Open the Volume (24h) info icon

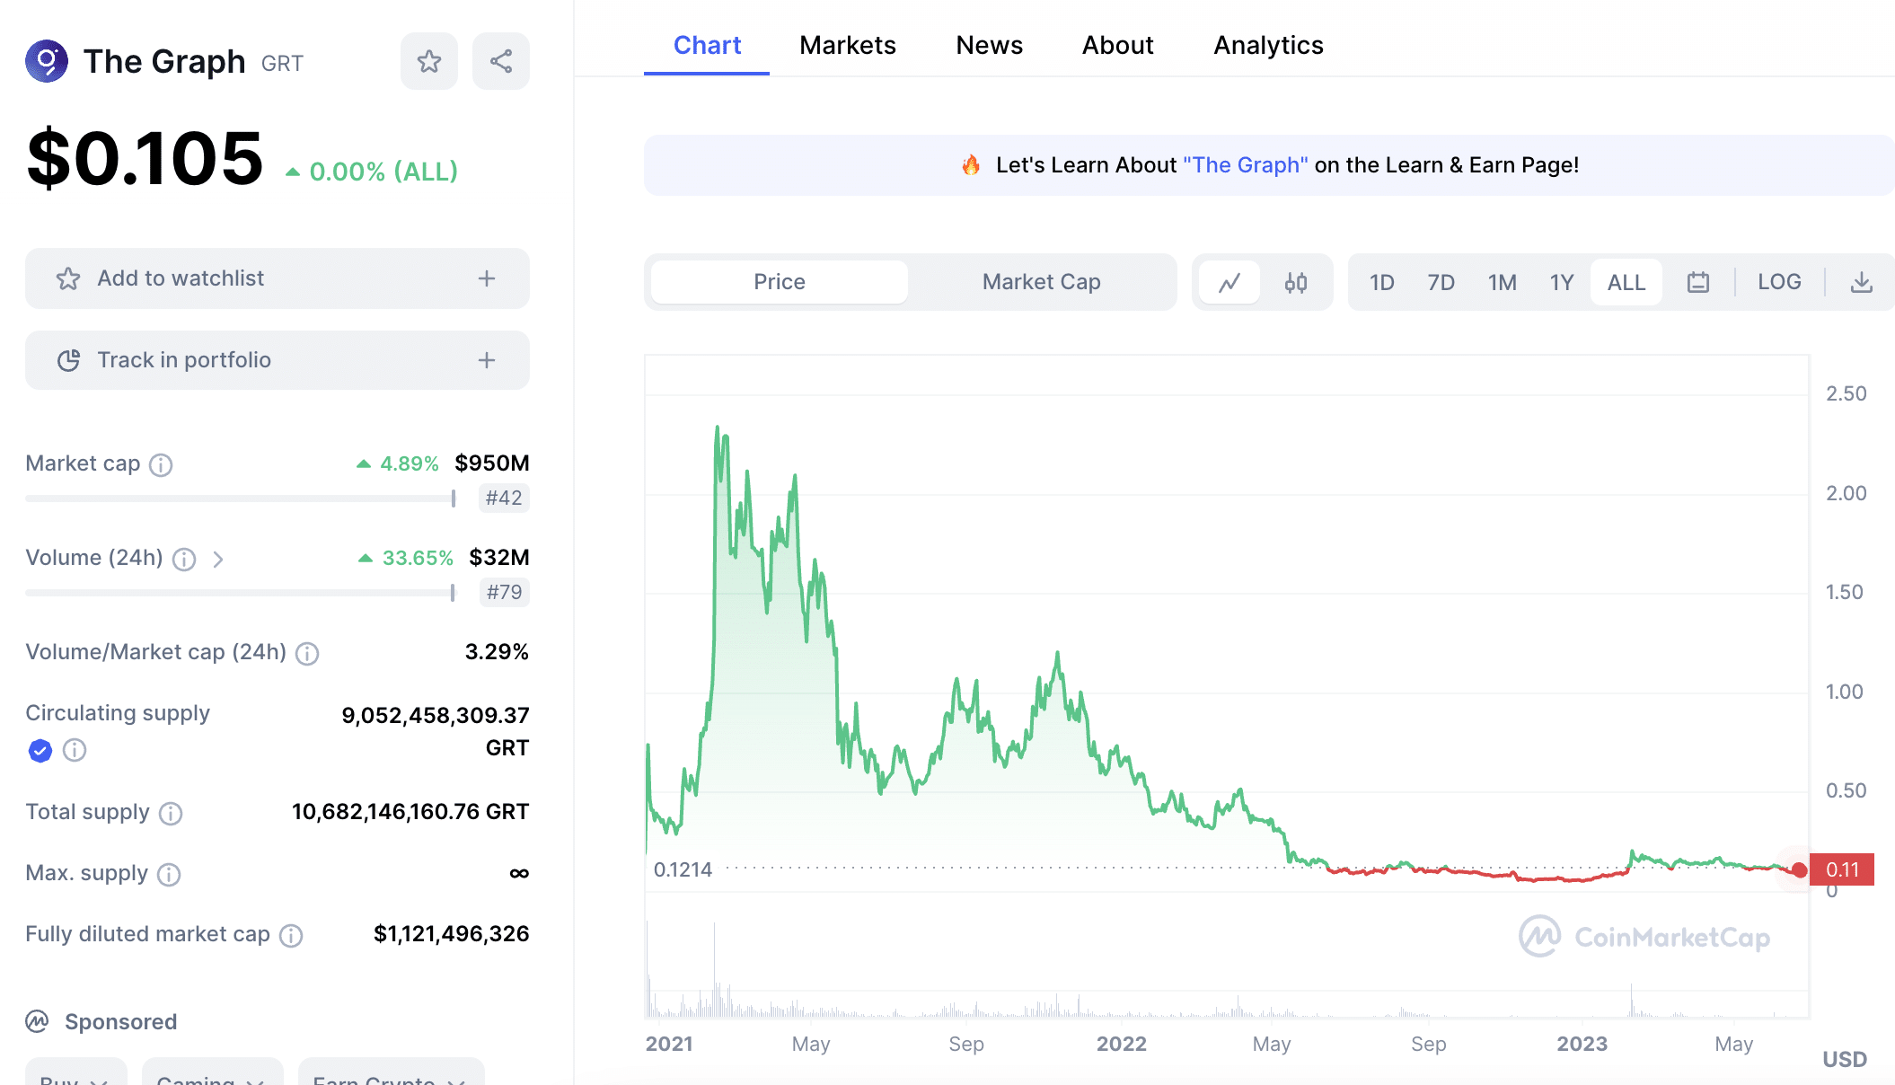tap(184, 560)
